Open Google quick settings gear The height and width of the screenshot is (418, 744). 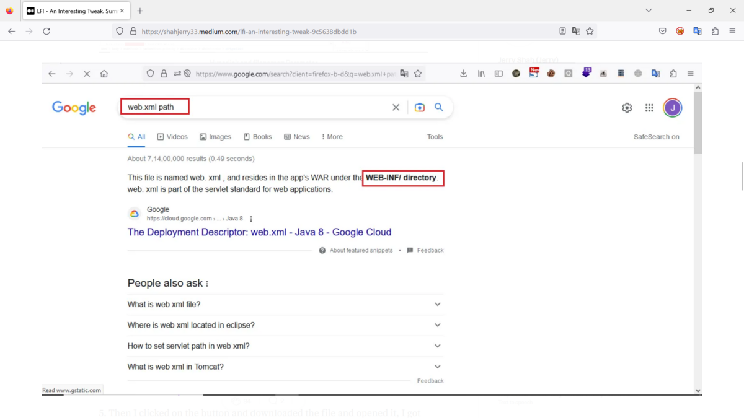click(627, 108)
